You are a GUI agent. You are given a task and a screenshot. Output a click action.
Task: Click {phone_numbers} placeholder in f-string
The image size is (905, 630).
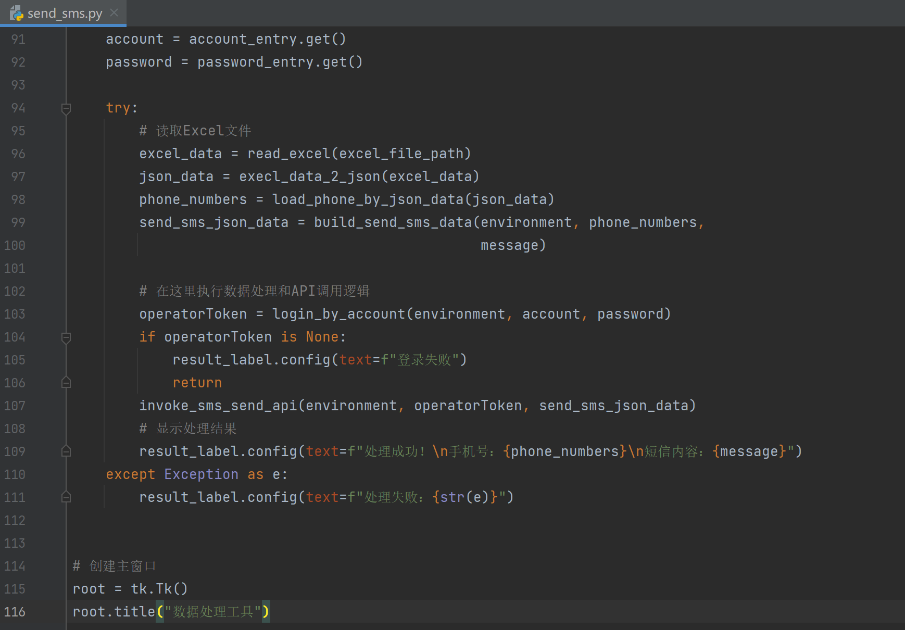[x=565, y=451]
